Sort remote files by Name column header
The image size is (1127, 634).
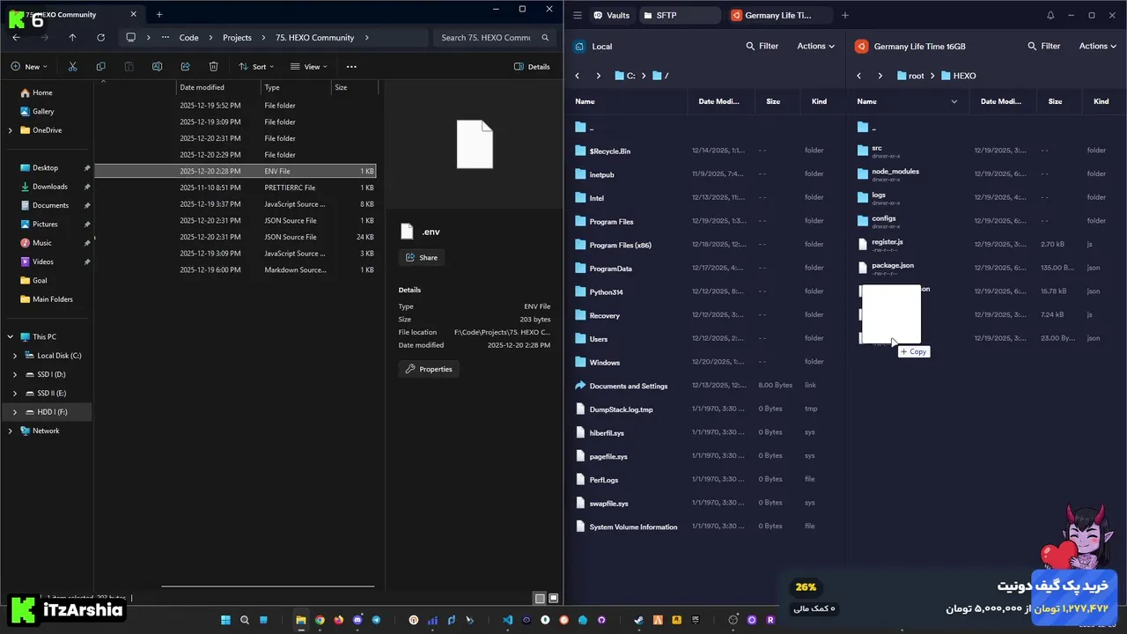pos(907,101)
